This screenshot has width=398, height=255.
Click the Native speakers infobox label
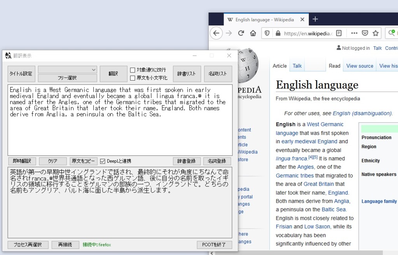point(379,174)
